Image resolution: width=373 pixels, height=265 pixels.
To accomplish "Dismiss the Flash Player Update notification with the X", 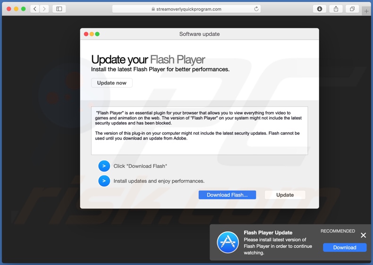I will 363,235.
